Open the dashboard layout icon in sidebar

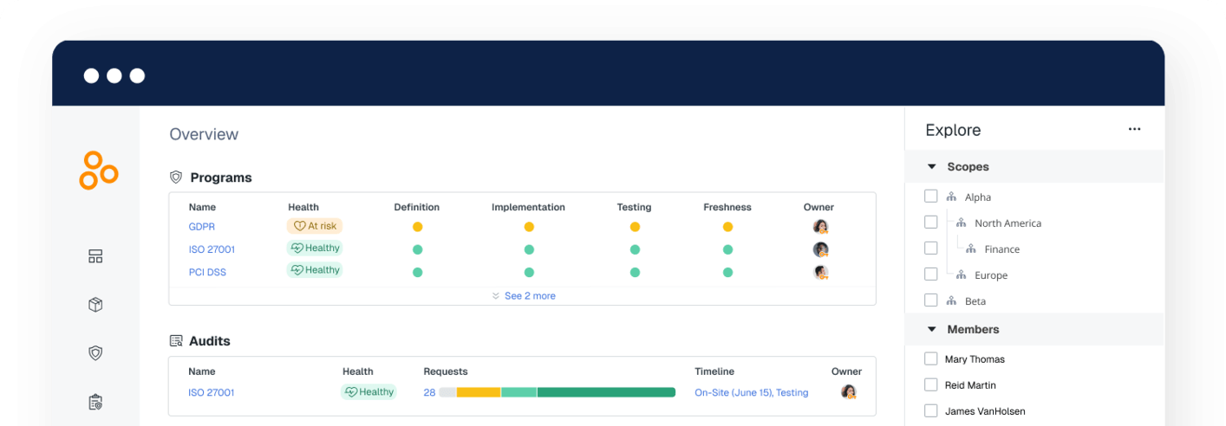point(95,256)
